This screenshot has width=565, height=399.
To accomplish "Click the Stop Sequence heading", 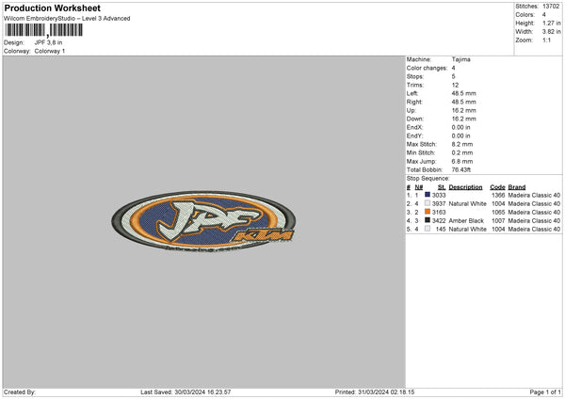I will pos(428,179).
